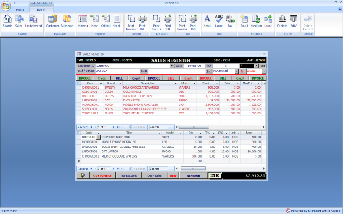The image size is (343, 214).
Task: Click the upper grid scroll right arrow
Action: point(263,127)
